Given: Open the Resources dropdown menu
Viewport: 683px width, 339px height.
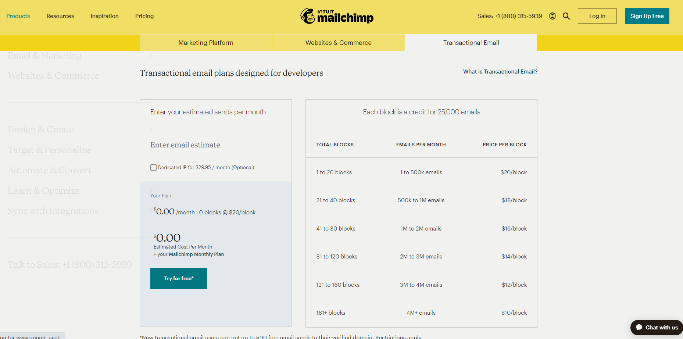Looking at the screenshot, I should 60,16.
